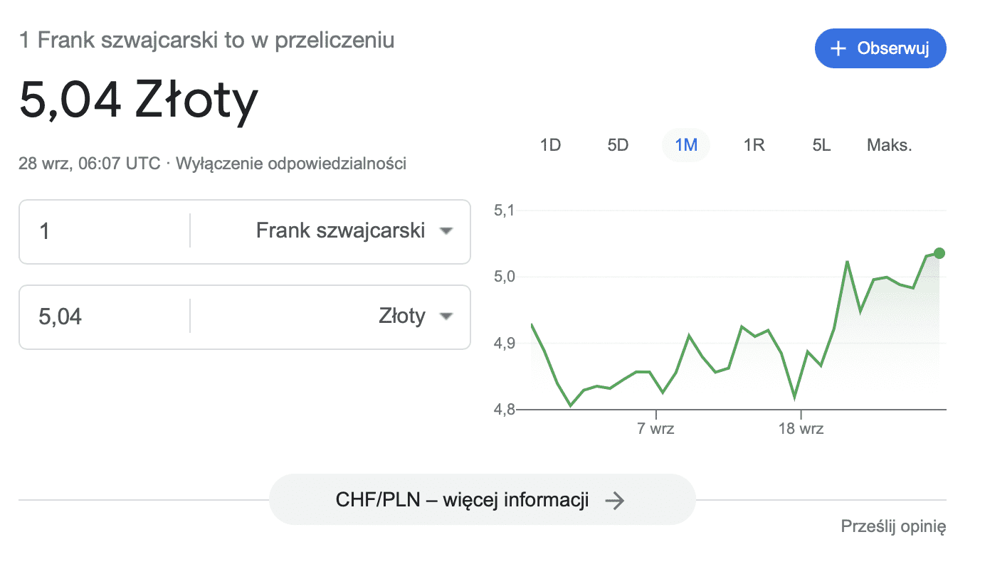The width and height of the screenshot is (985, 569).
Task: Open the Frank szwajcarski currency dropdown arrow
Action: 446,231
